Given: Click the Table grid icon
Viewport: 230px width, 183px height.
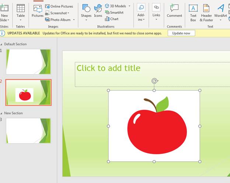Looking at the screenshot, I should coord(21,8).
